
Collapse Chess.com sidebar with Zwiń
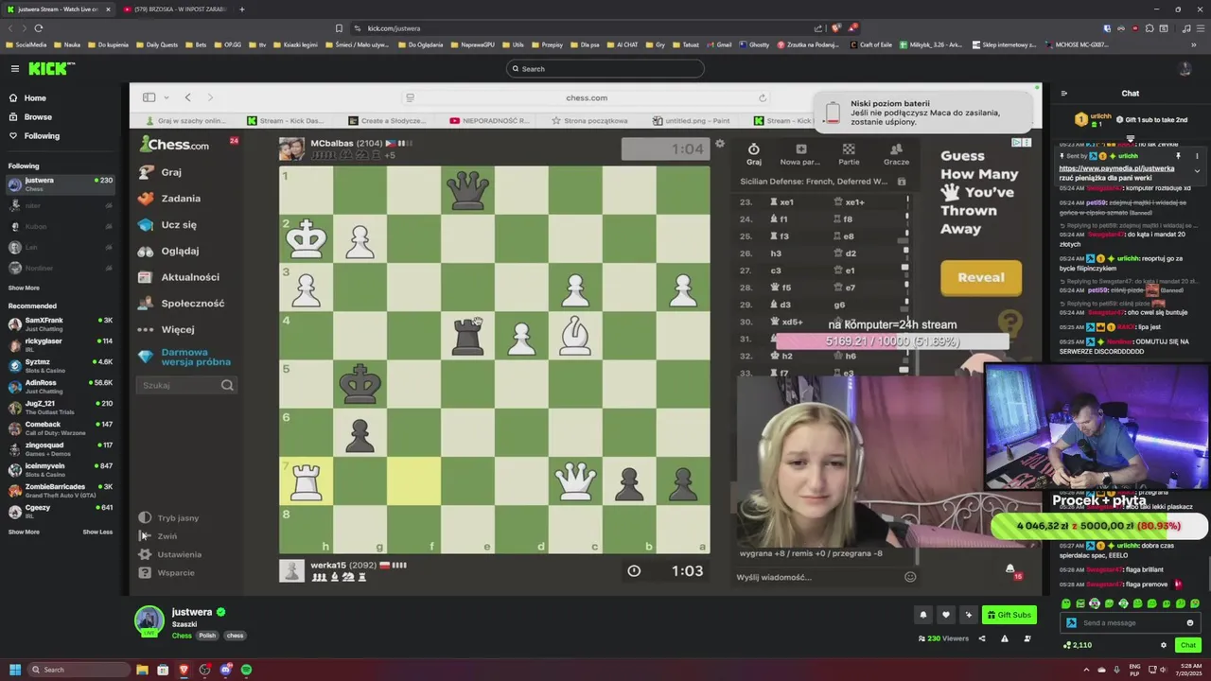(x=167, y=536)
